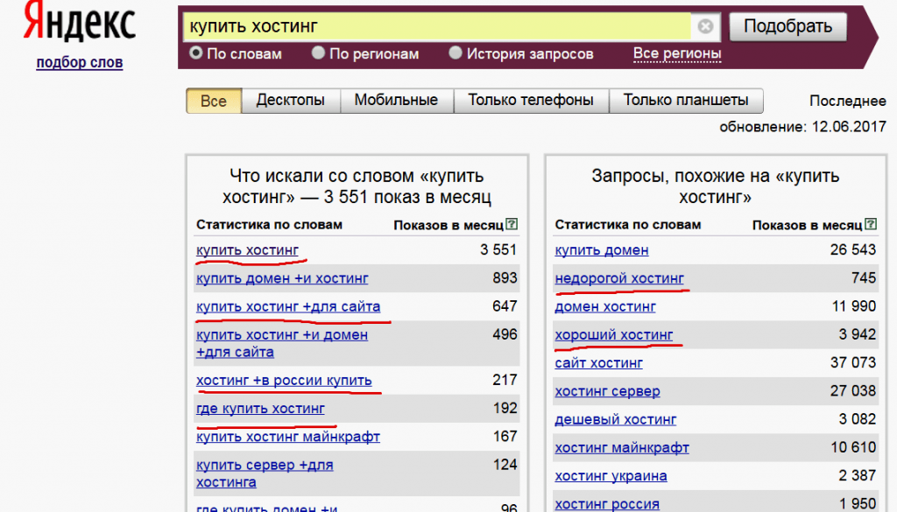Click the 167 impressions value
The height and width of the screenshot is (512, 897).
(x=505, y=437)
